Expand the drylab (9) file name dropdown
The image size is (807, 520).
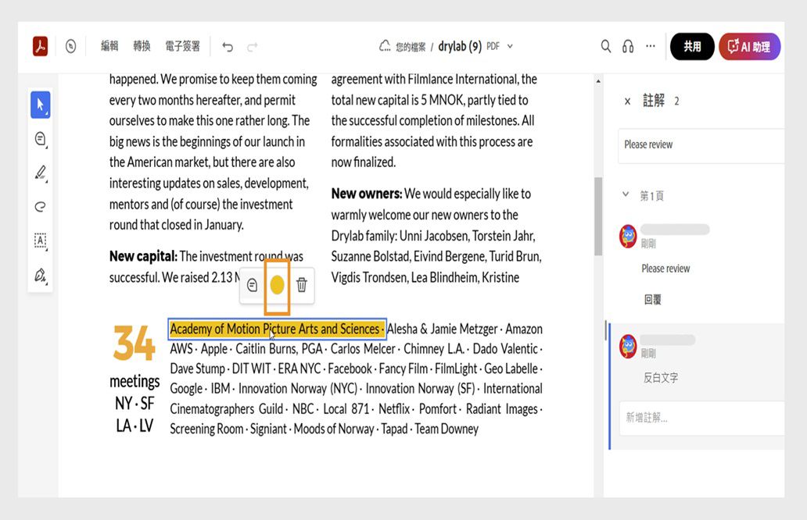(x=510, y=46)
